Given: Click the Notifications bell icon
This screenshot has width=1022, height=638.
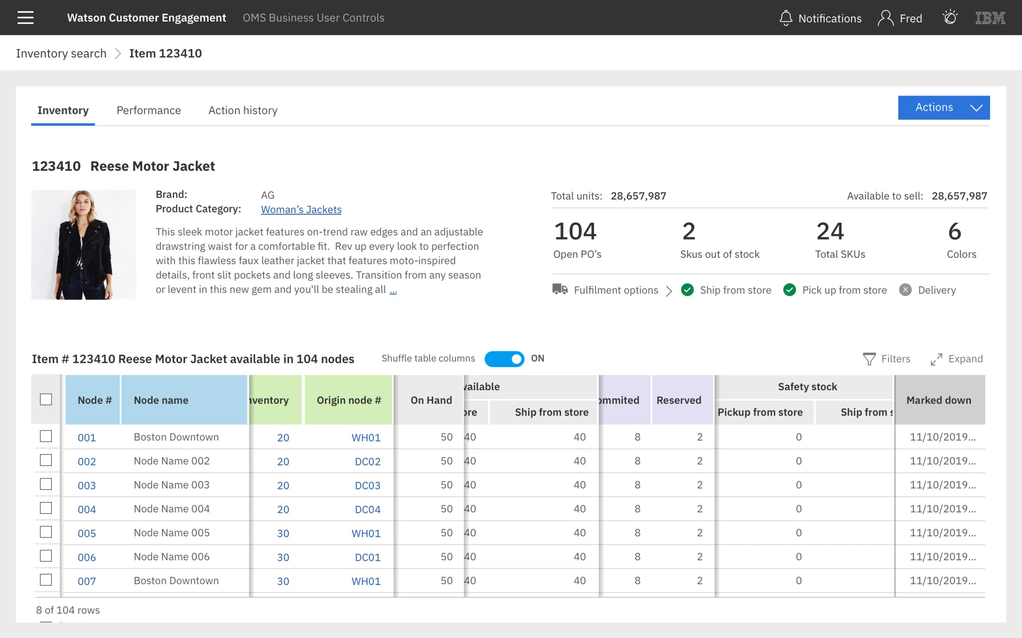Looking at the screenshot, I should click(785, 18).
